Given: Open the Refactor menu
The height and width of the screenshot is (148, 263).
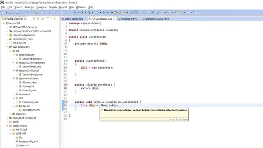Looking at the screenshot, I should coord(29,7).
